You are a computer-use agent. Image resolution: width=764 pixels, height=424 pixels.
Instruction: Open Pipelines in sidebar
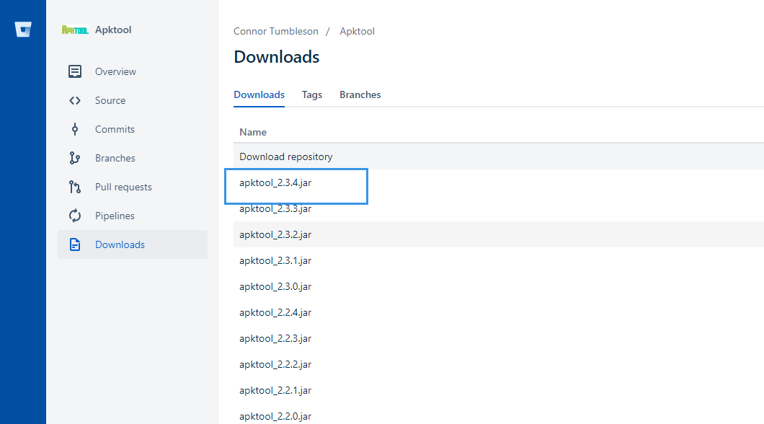coord(115,216)
